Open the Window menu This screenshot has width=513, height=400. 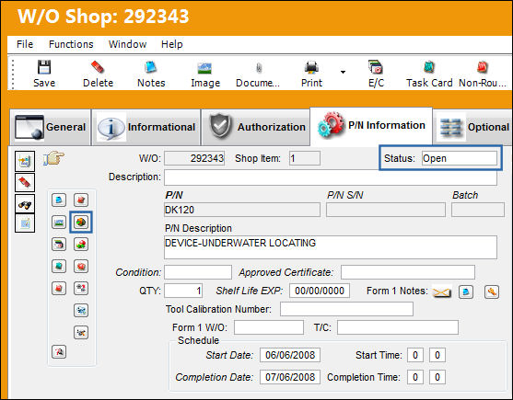coord(127,44)
